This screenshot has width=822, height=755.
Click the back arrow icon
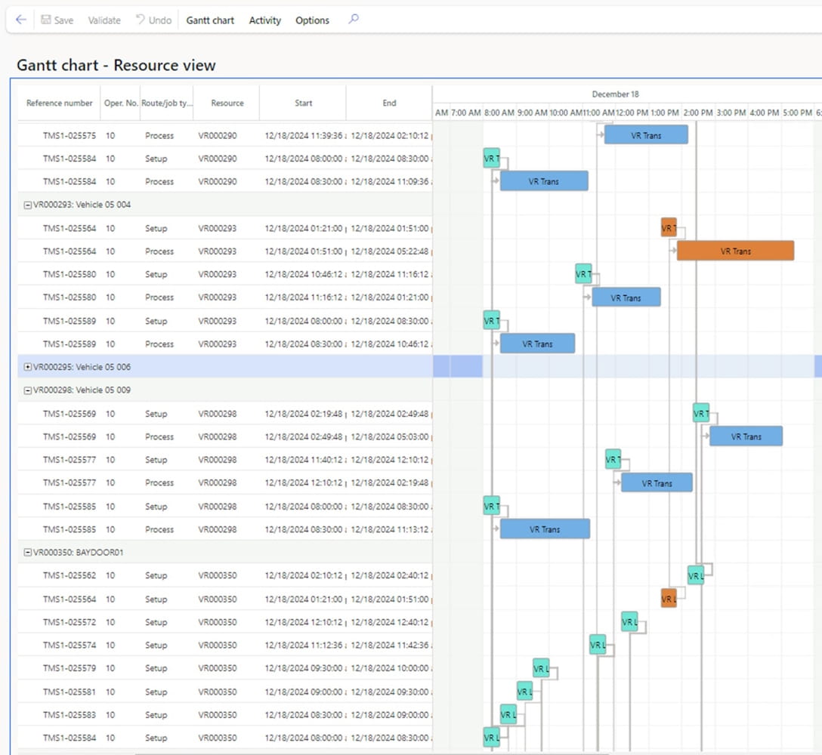pos(20,20)
